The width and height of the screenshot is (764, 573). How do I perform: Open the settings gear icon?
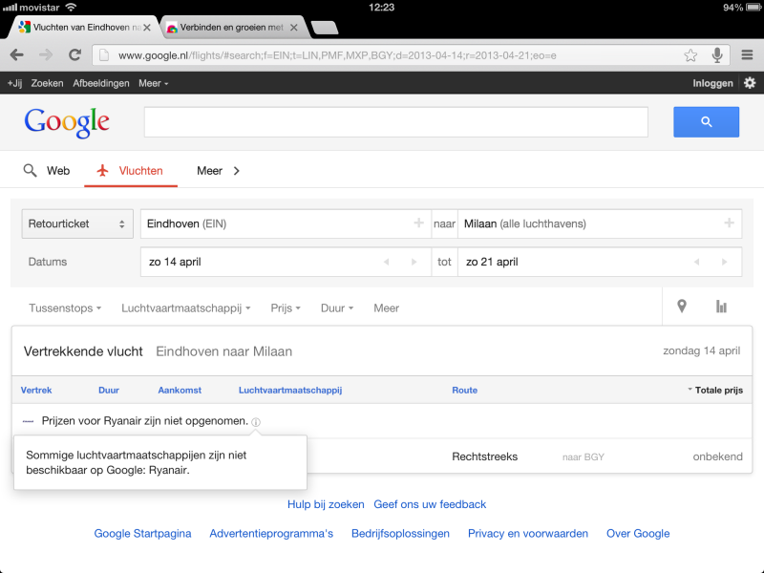click(x=750, y=83)
